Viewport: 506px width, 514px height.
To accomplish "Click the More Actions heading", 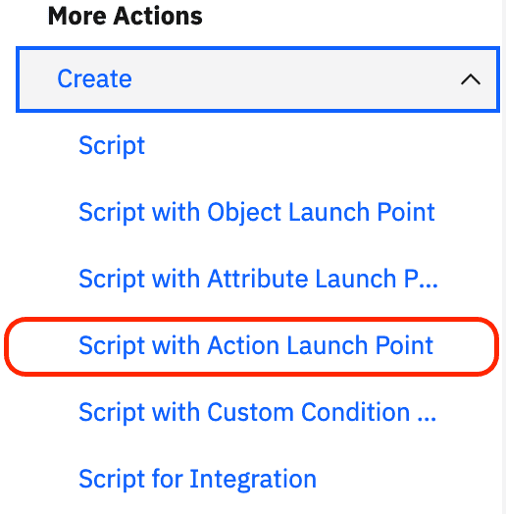I will pos(126,16).
